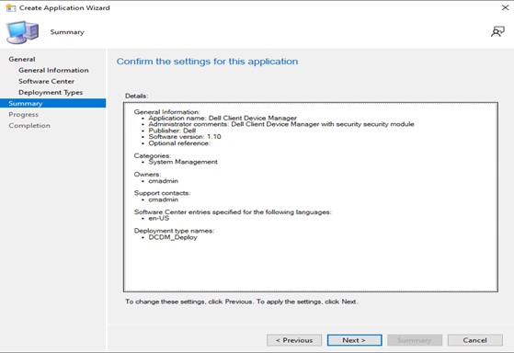Click the Previous button
The width and height of the screenshot is (514, 353).
294,340
